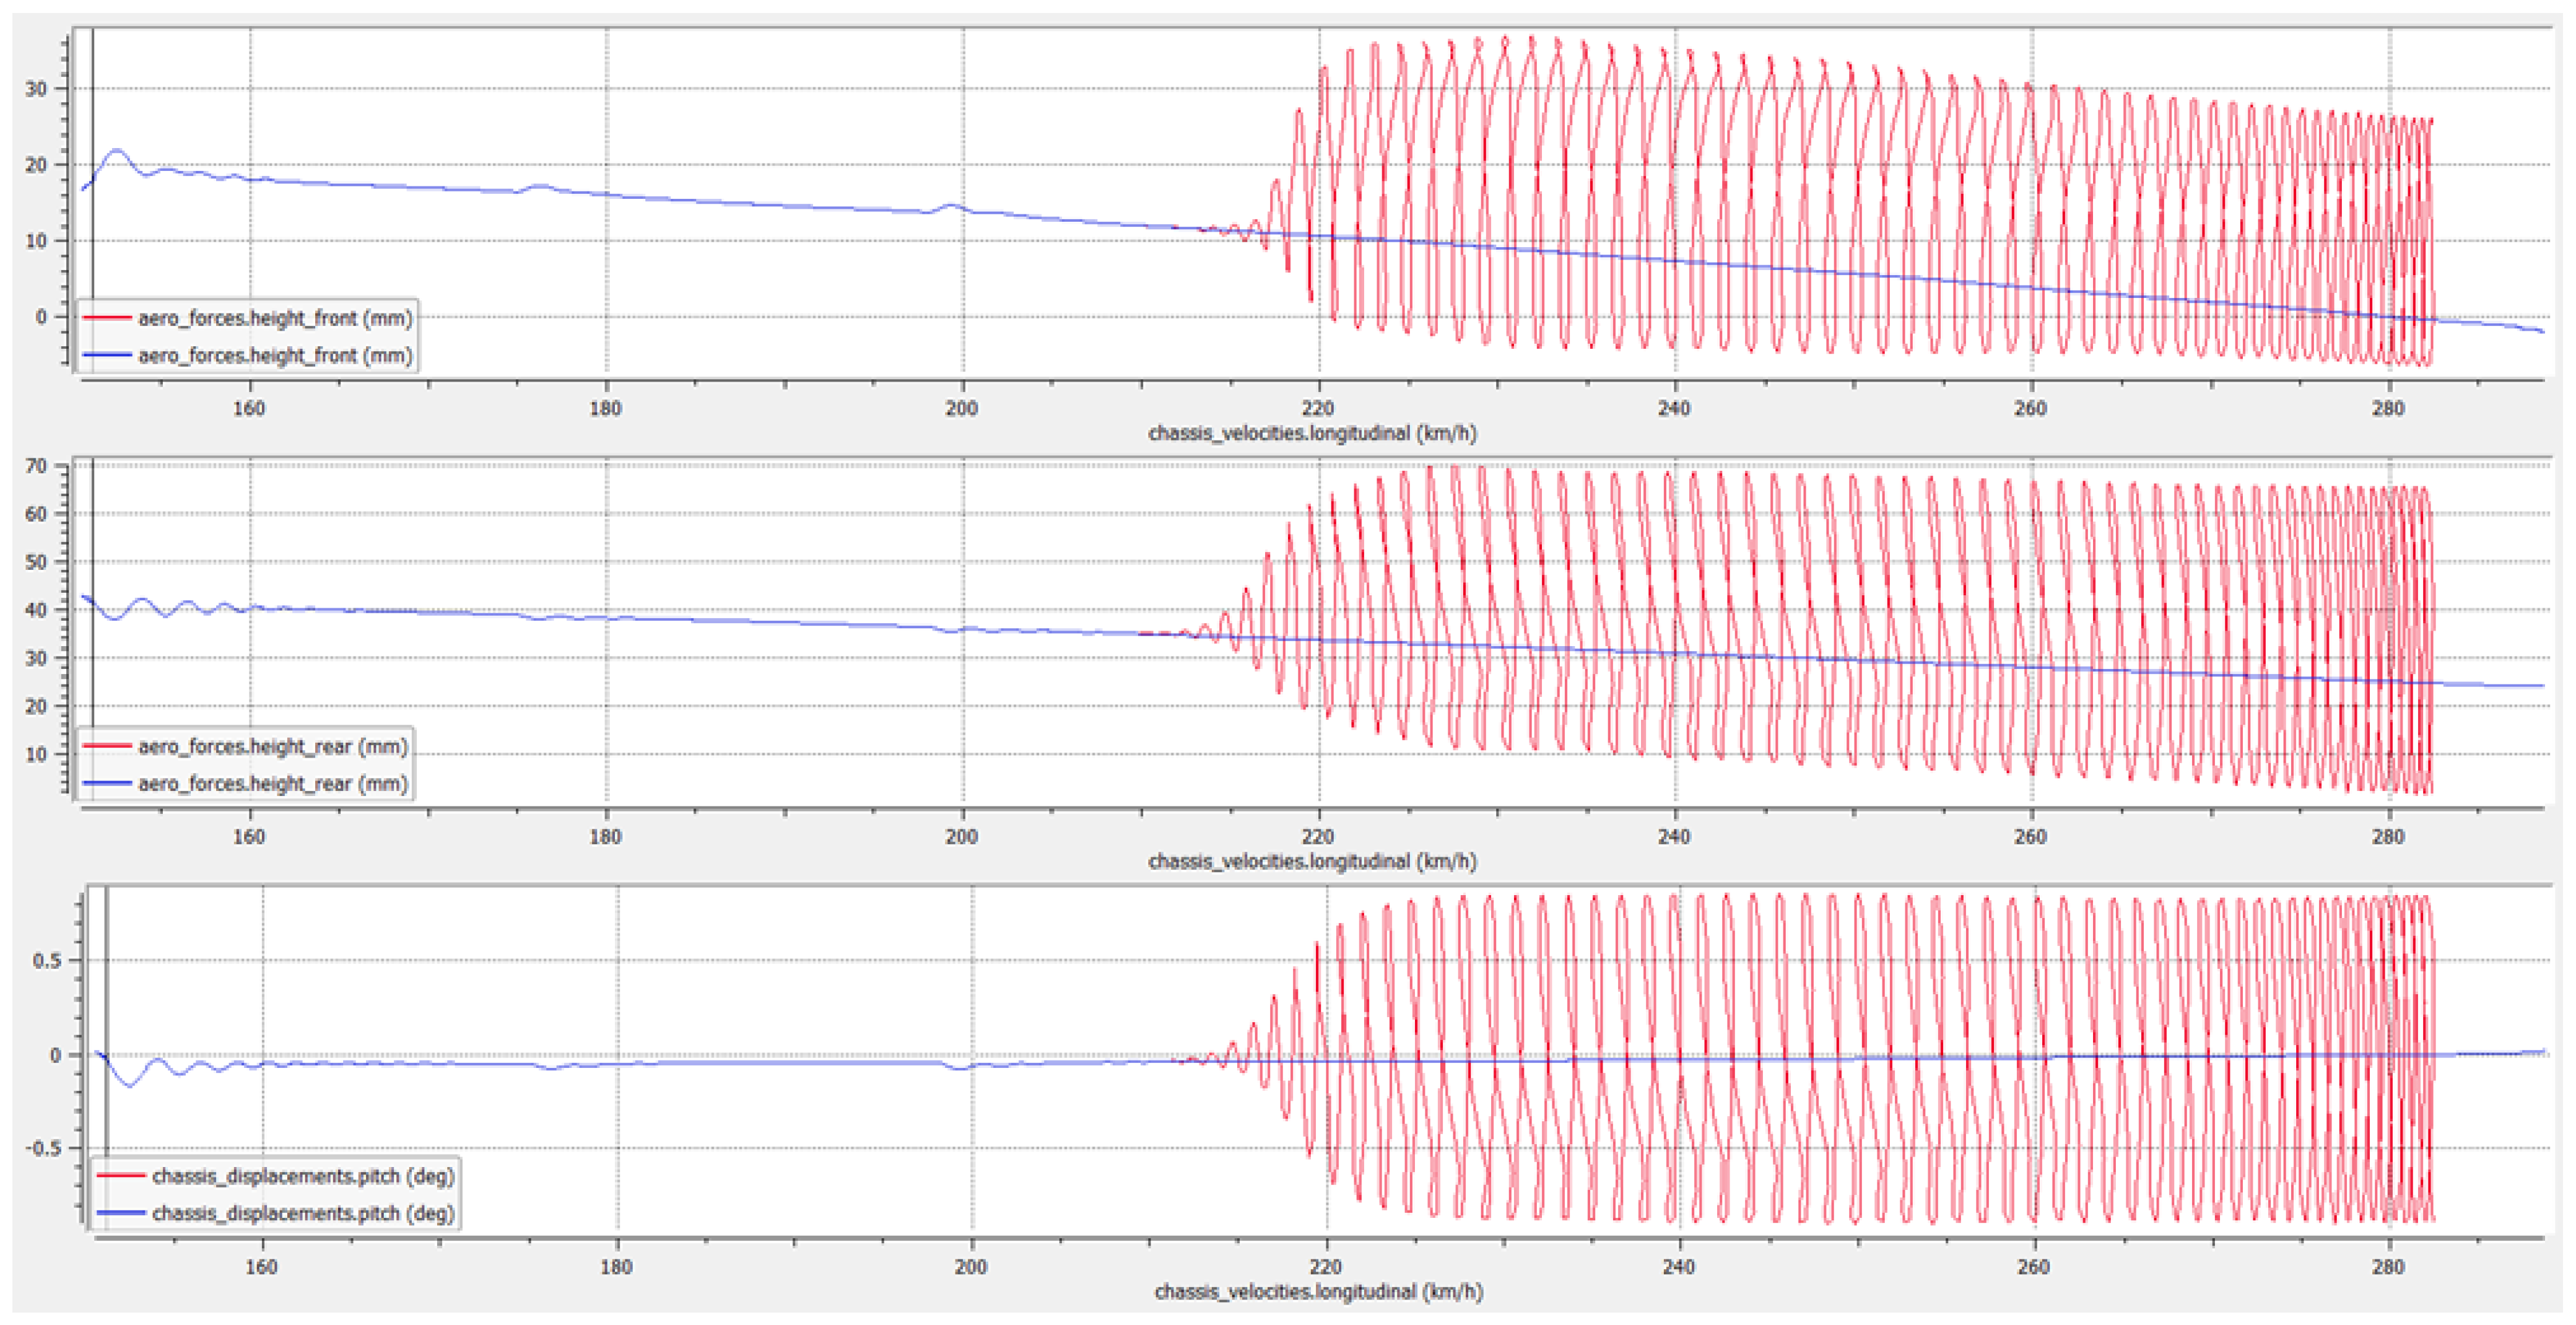2576x1325 pixels.
Task: Click the 160 tick label under height_rear plot
Action: pyautogui.click(x=249, y=836)
